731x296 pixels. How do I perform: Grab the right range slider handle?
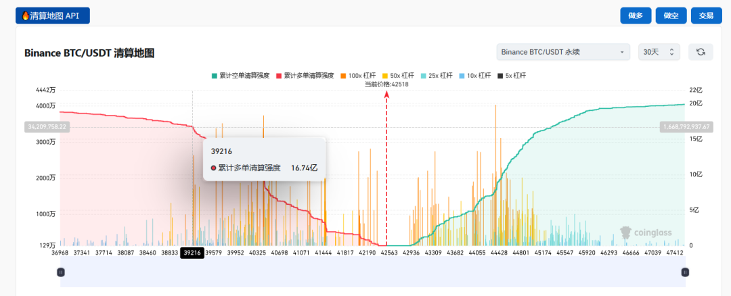tap(685, 272)
